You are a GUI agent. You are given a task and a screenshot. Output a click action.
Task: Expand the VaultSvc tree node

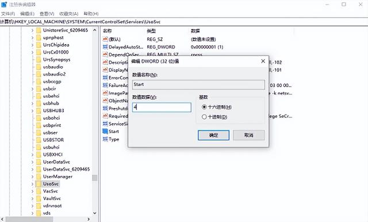tap(32, 198)
